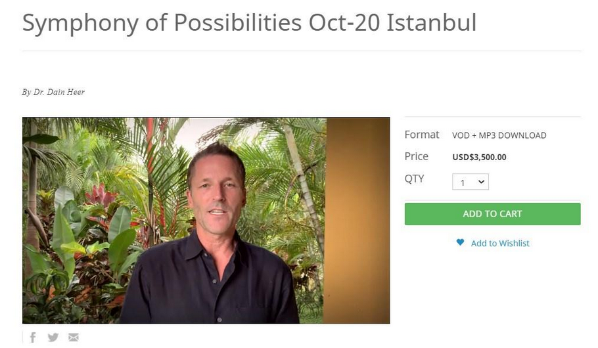The width and height of the screenshot is (598, 348).
Task: Click the blue wishlist heart icon
Action: (x=460, y=243)
